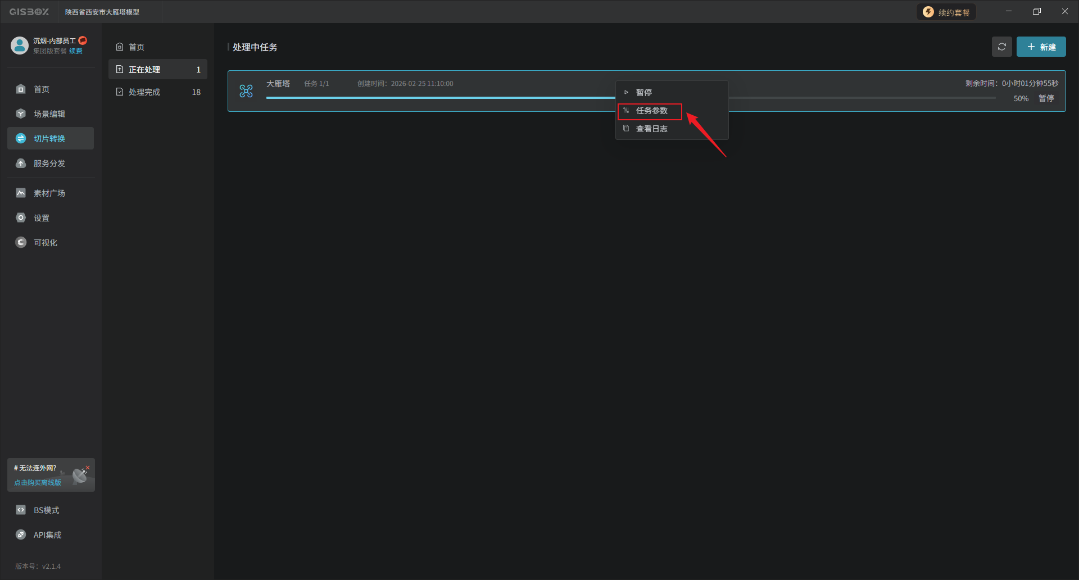The image size is (1079, 580).
Task: Click the 大雁塔 task progress bar
Action: [438, 98]
